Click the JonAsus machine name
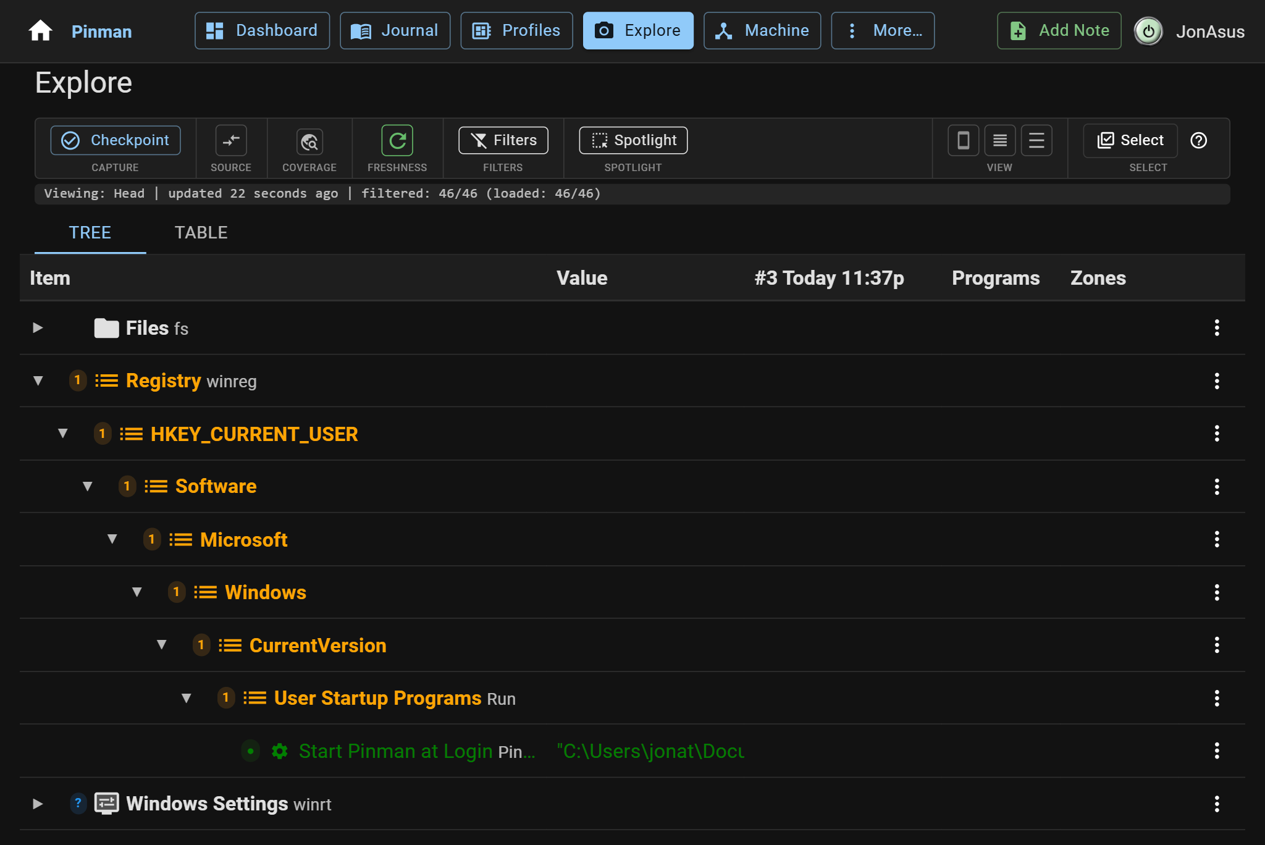Screen dimensions: 1265x845 (1210, 32)
